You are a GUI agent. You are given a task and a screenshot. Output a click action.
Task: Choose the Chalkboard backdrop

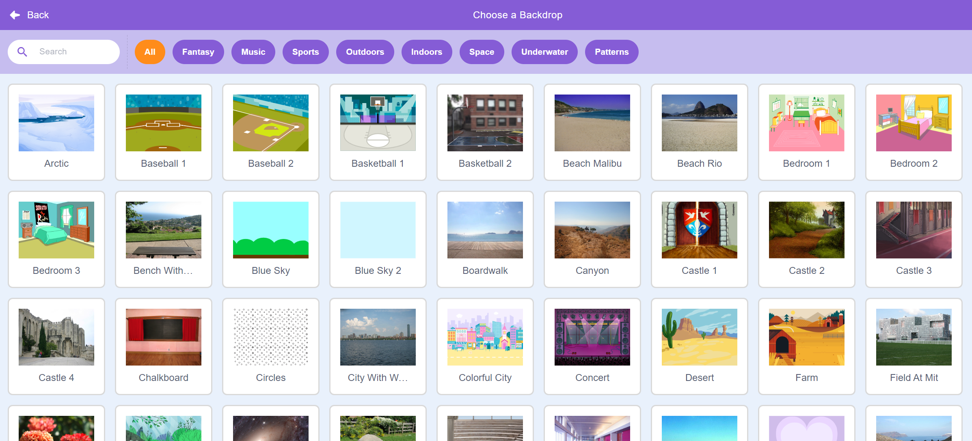[x=164, y=346]
